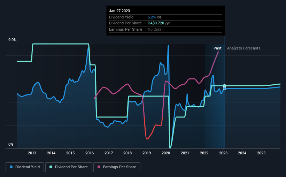Click the 2018 x-axis label
The height and width of the screenshot is (177, 286).
coord(127,153)
